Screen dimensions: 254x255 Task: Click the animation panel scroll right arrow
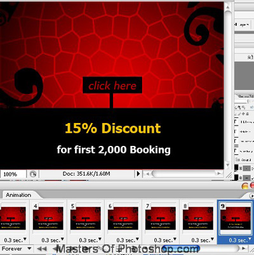(244, 249)
